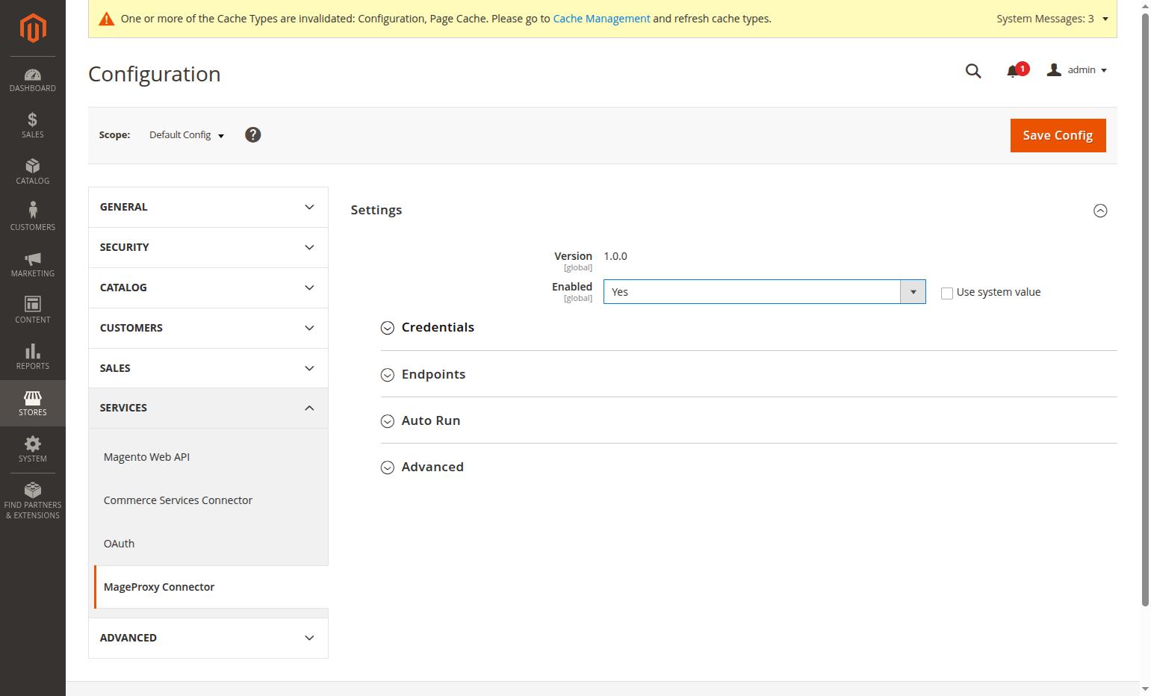Click the notifications bell icon
The width and height of the screenshot is (1151, 696).
pos(1013,71)
